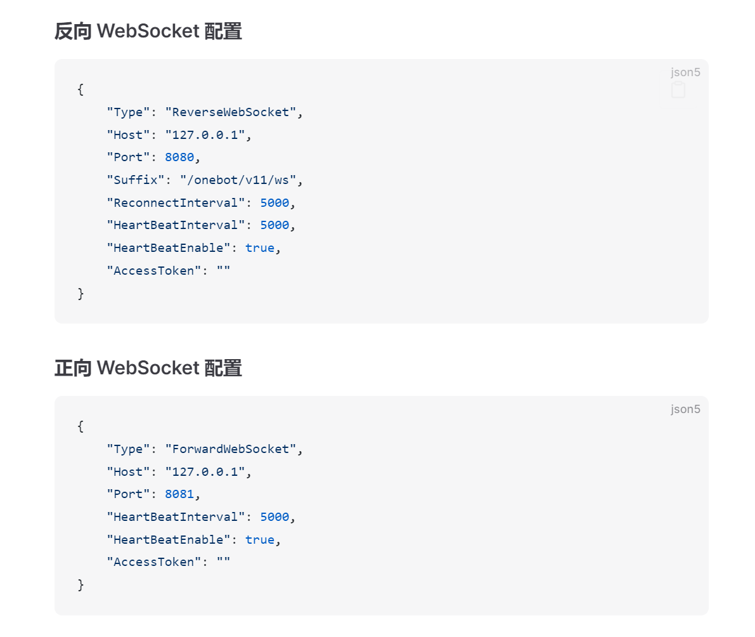Click the json5 label of the second code block

tap(685, 409)
